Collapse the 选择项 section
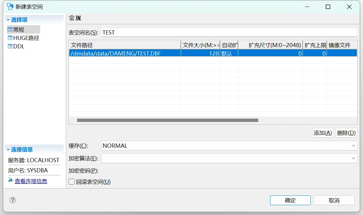Viewport: 363px width, 215px height. click(x=8, y=20)
